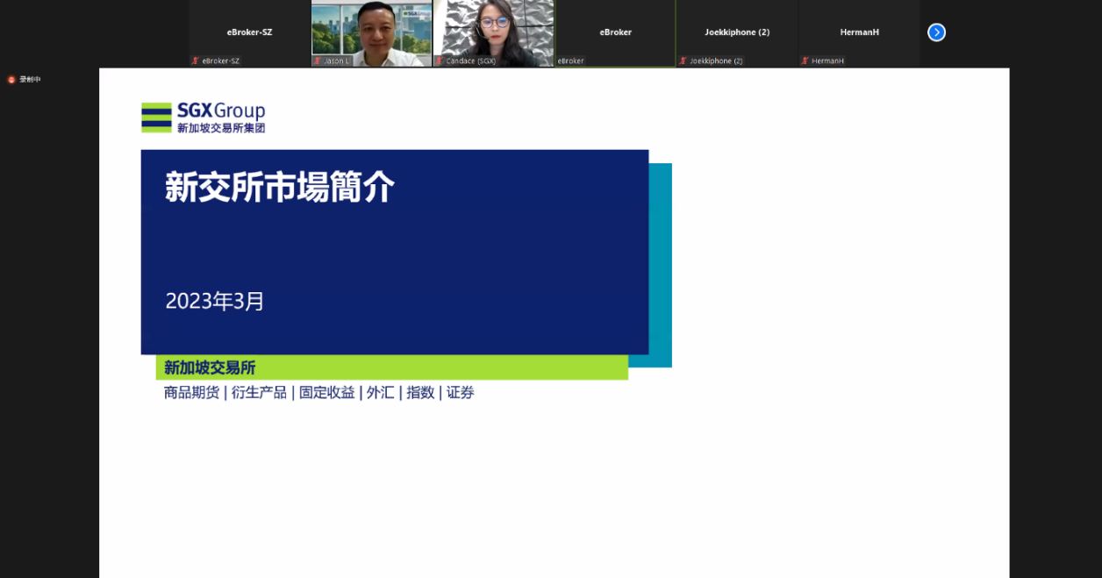
Task: Click the 录制中 recording label
Action: click(30, 80)
